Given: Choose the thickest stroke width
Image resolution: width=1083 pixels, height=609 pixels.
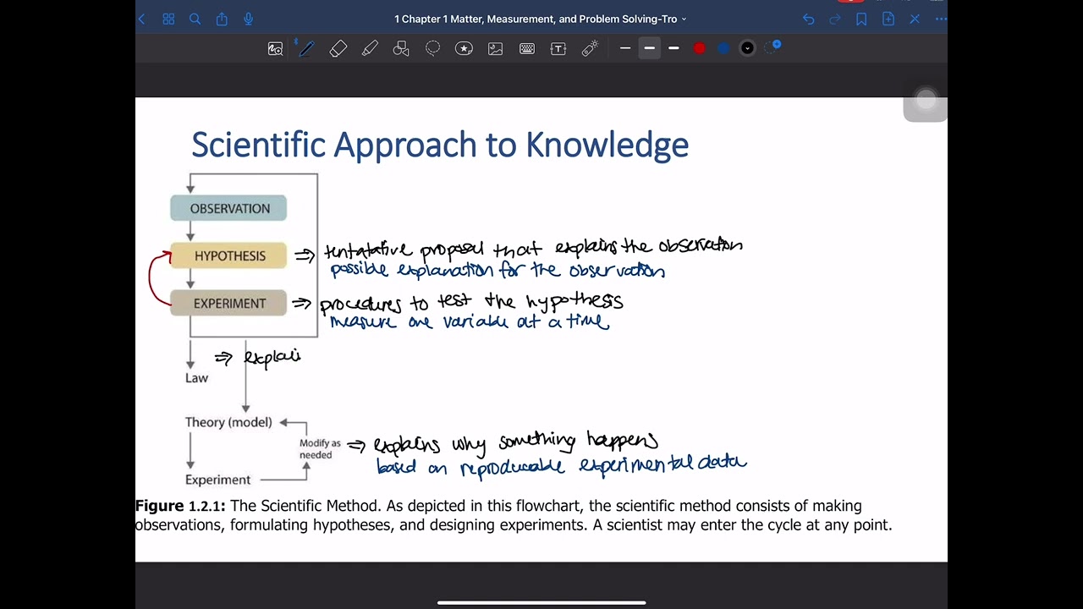Looking at the screenshot, I should coord(673,48).
